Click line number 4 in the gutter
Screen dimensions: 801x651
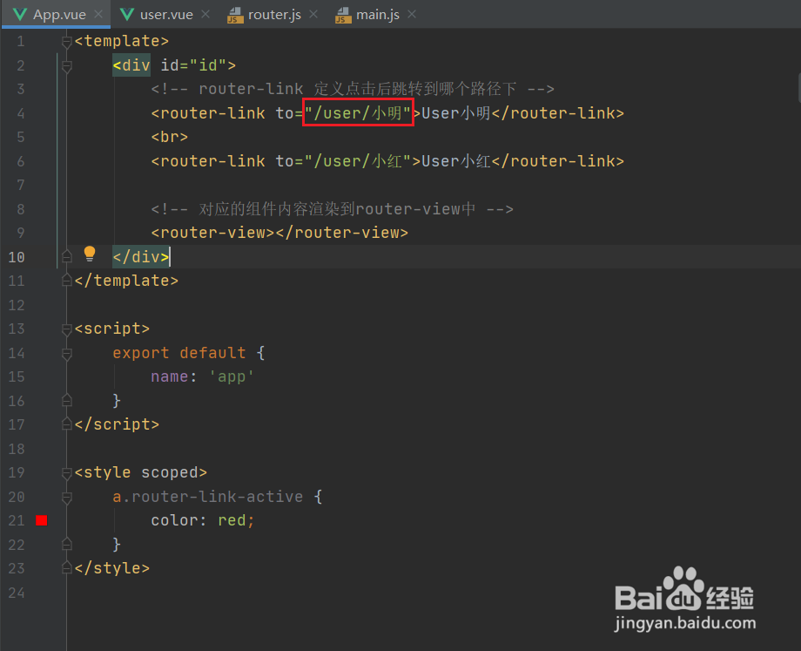pyautogui.click(x=20, y=113)
